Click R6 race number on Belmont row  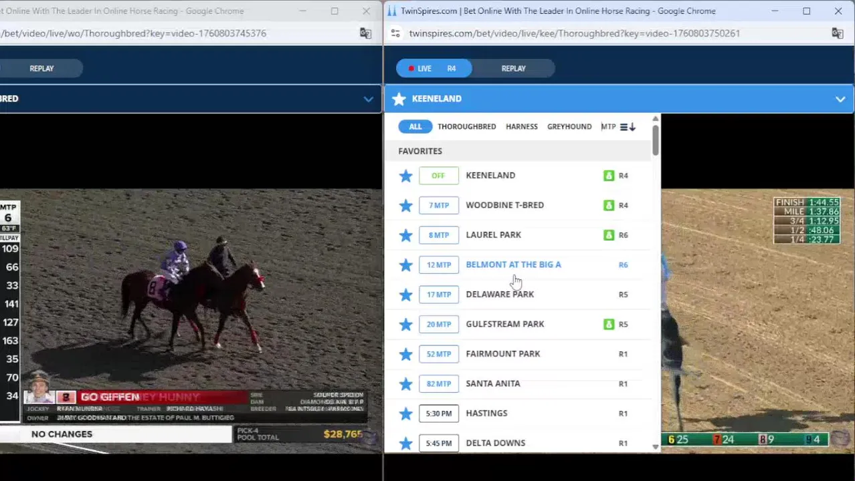coord(624,265)
